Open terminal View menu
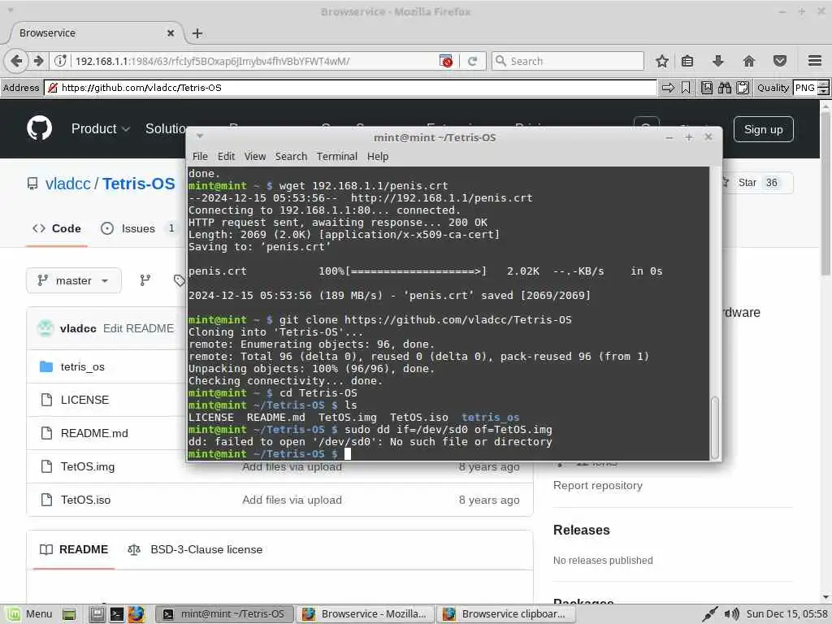The height and width of the screenshot is (624, 832). [254, 157]
